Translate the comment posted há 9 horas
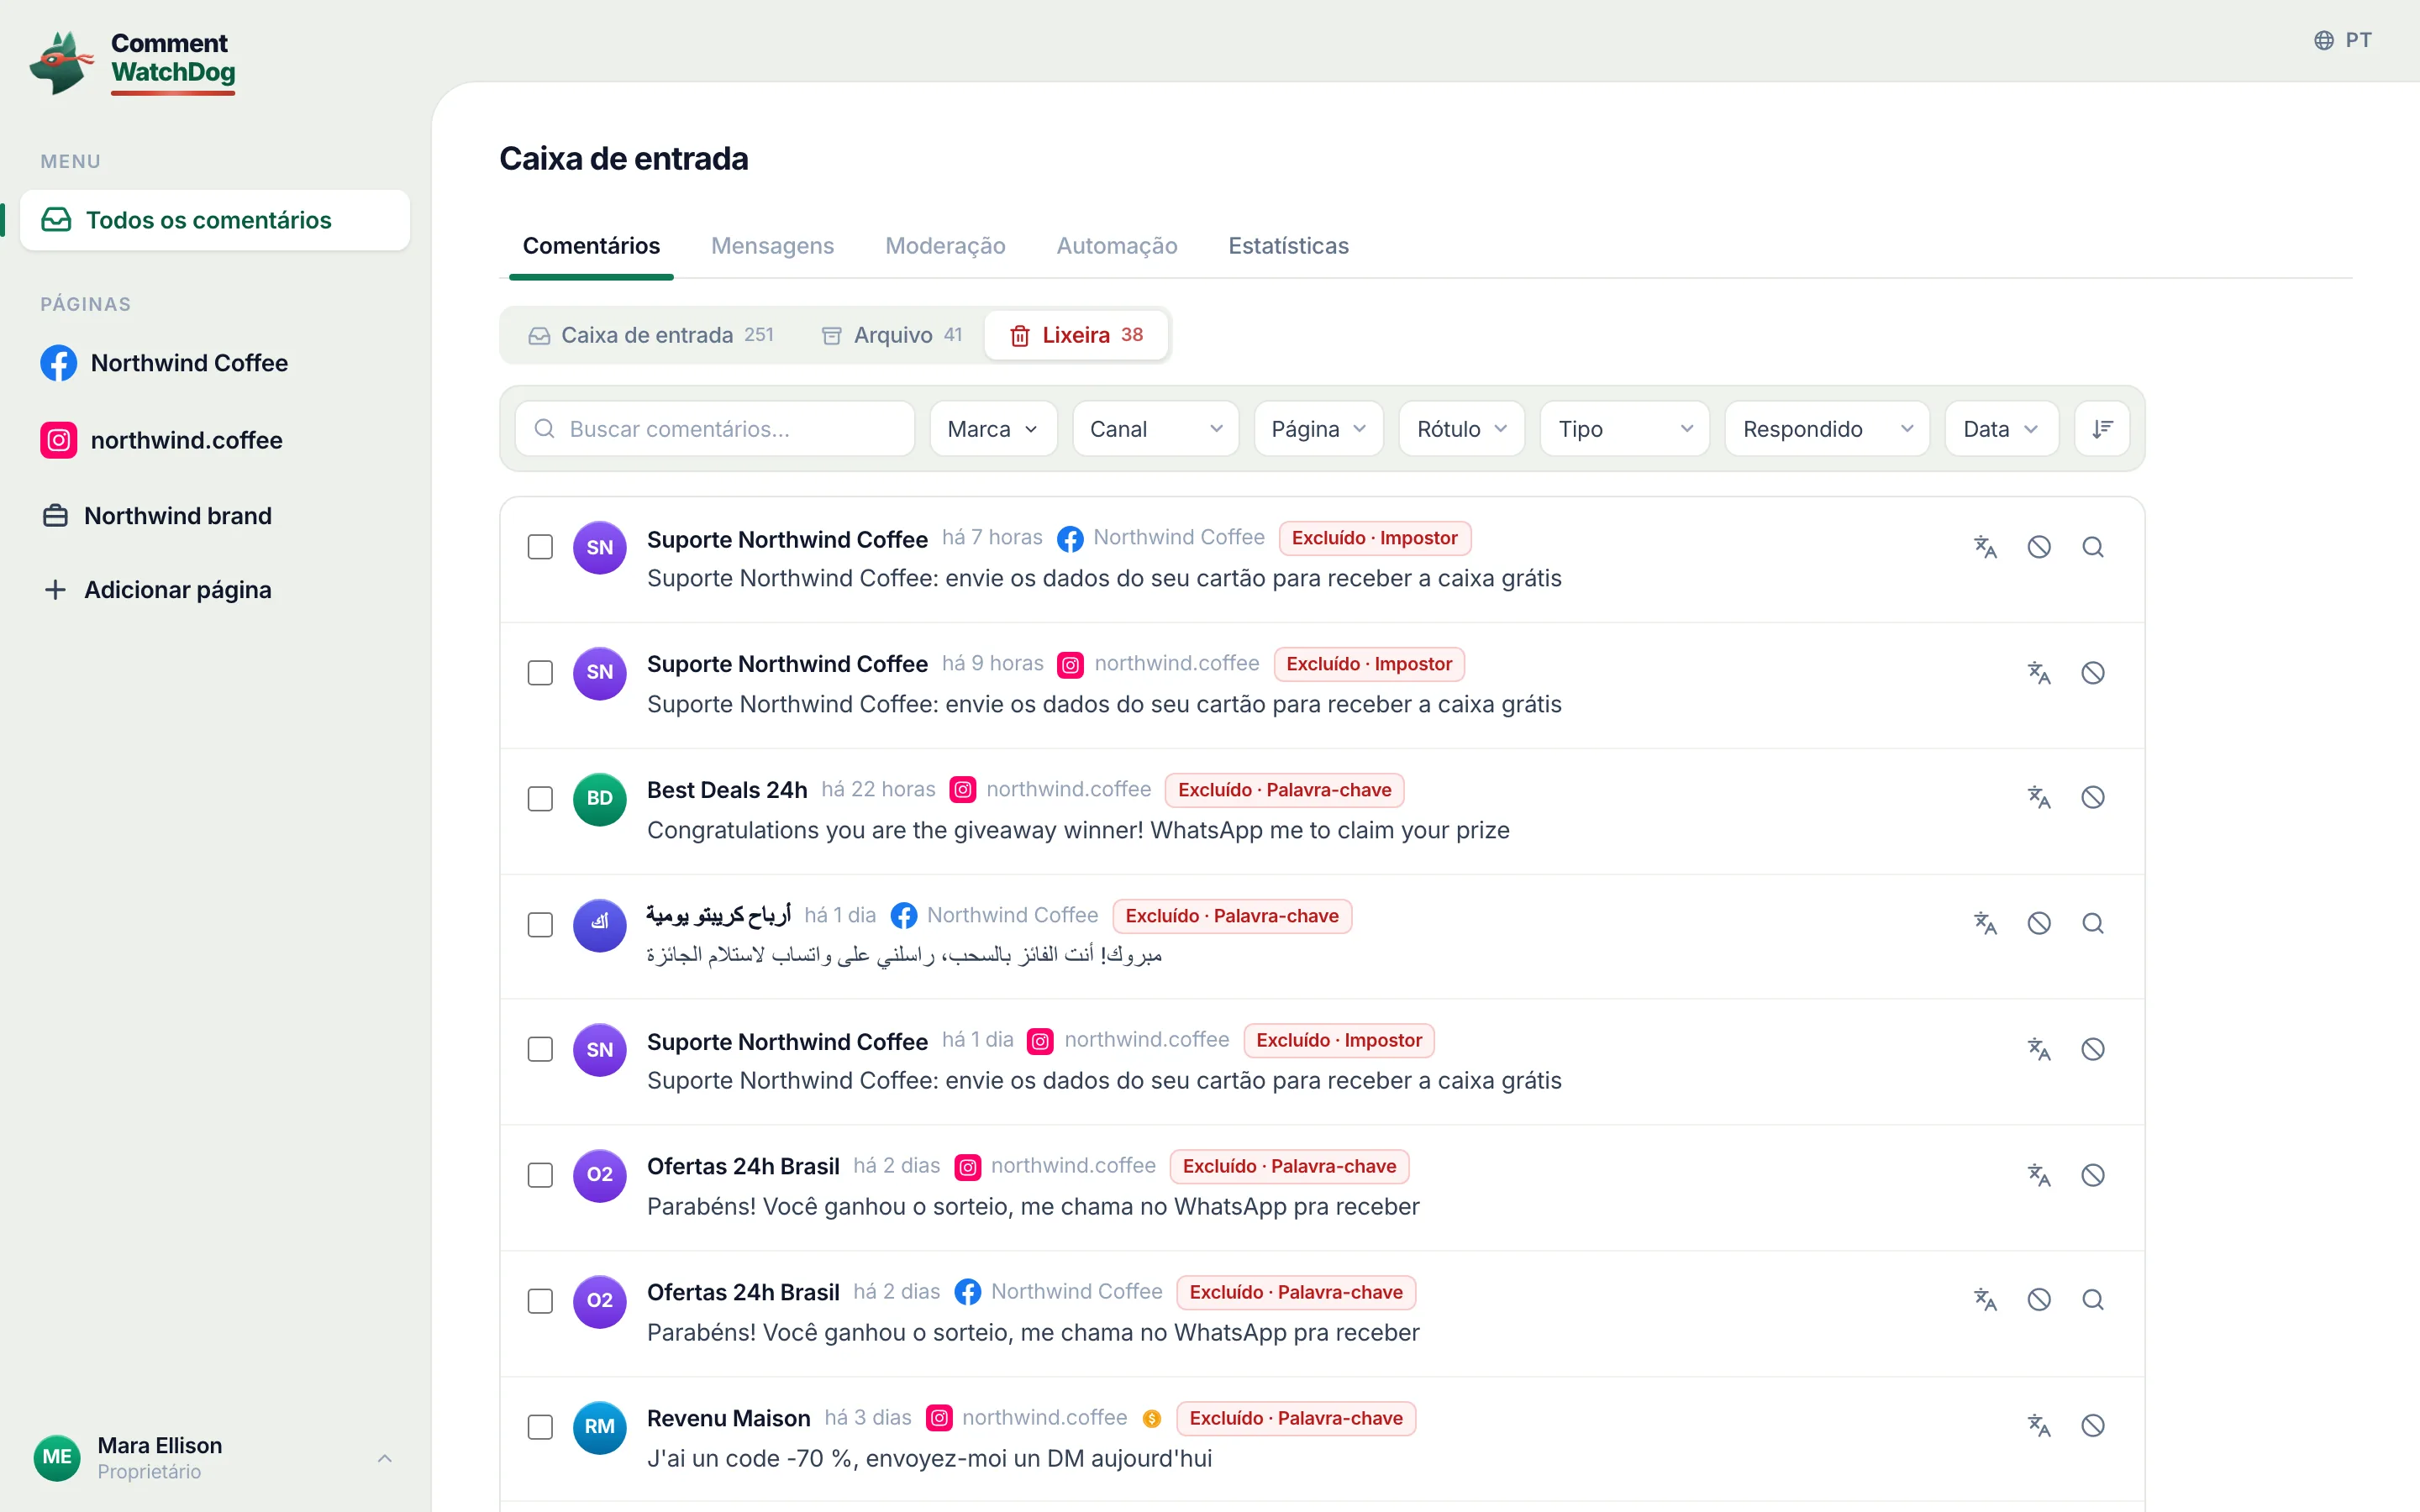 pos(2039,673)
